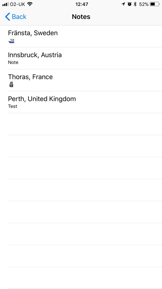Tap the Notes title in navigation bar

(x=81, y=17)
